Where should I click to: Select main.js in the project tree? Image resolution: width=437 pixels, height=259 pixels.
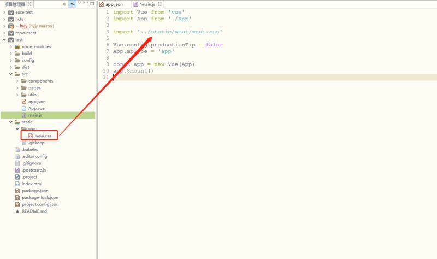(x=35, y=115)
